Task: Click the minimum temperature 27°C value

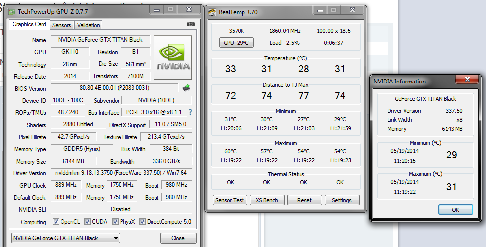Action: pyautogui.click(x=303, y=119)
